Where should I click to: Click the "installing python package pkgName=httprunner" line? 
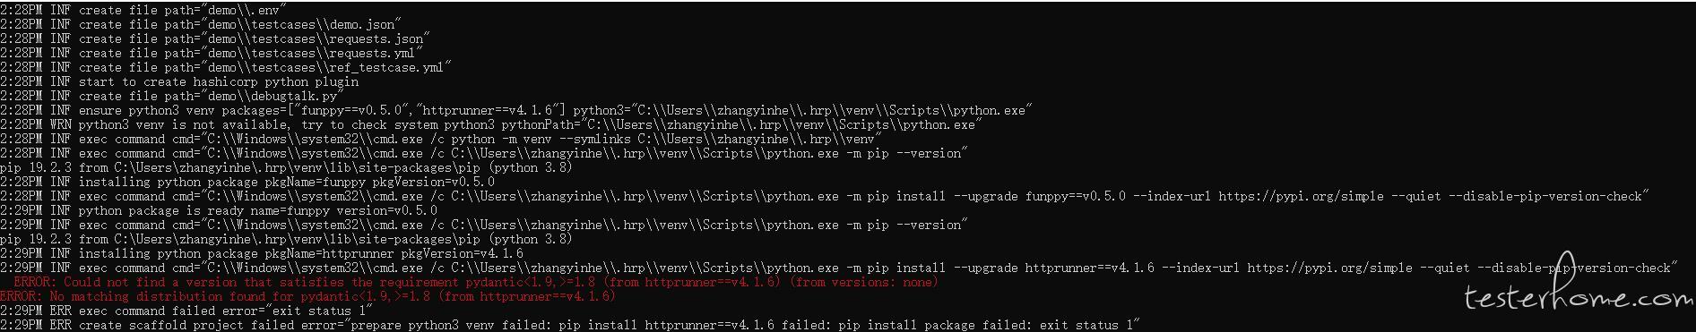click(262, 253)
